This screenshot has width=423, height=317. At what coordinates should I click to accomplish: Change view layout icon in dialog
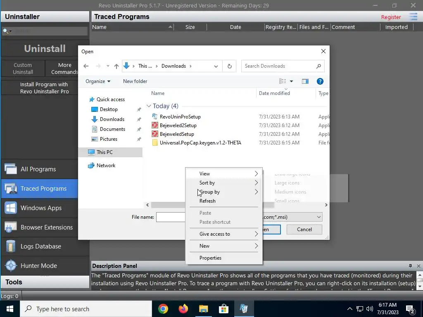coord(283,81)
